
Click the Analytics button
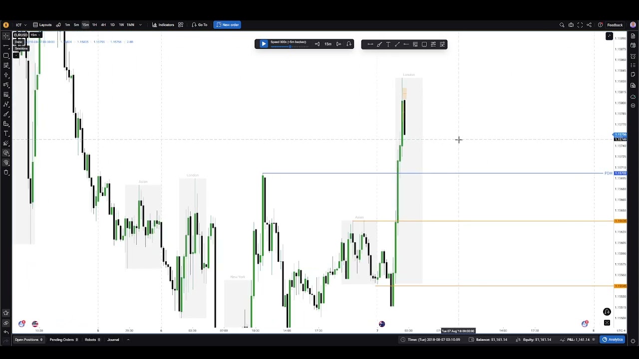tap(612, 340)
